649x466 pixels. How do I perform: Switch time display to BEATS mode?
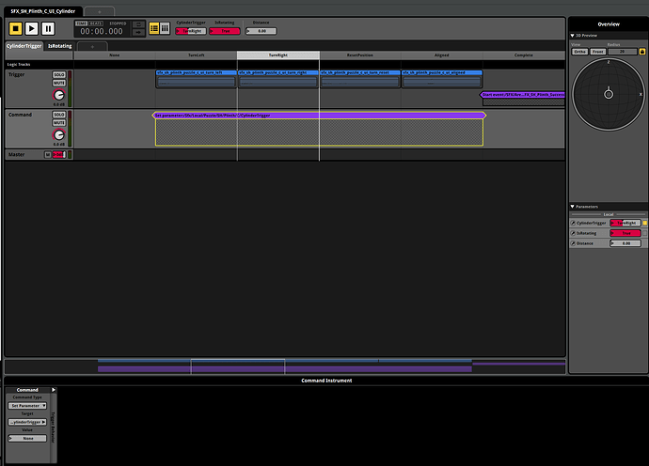pos(96,23)
